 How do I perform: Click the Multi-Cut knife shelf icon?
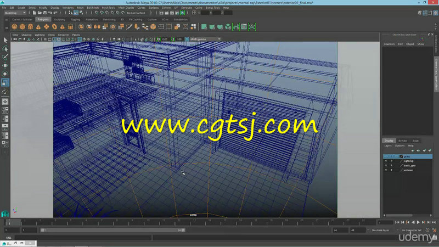pyautogui.click(x=129, y=27)
